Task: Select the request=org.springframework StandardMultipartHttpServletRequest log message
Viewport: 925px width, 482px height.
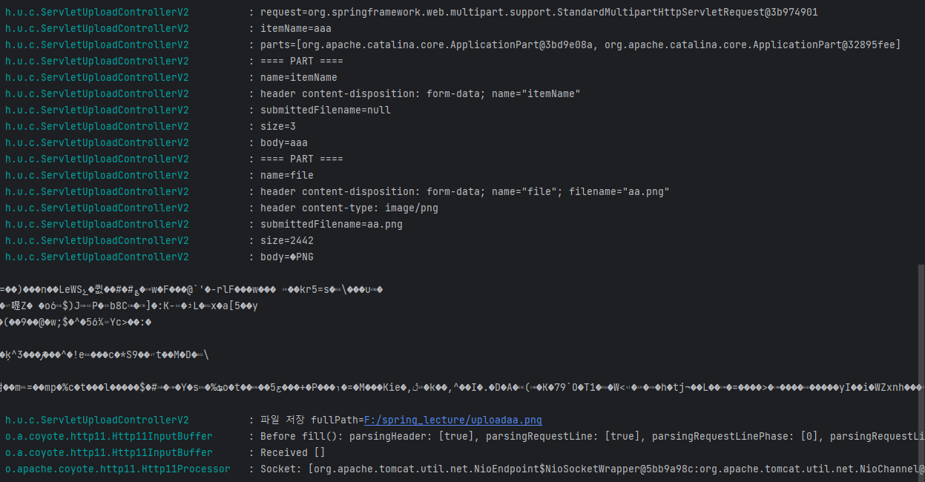Action: point(539,12)
